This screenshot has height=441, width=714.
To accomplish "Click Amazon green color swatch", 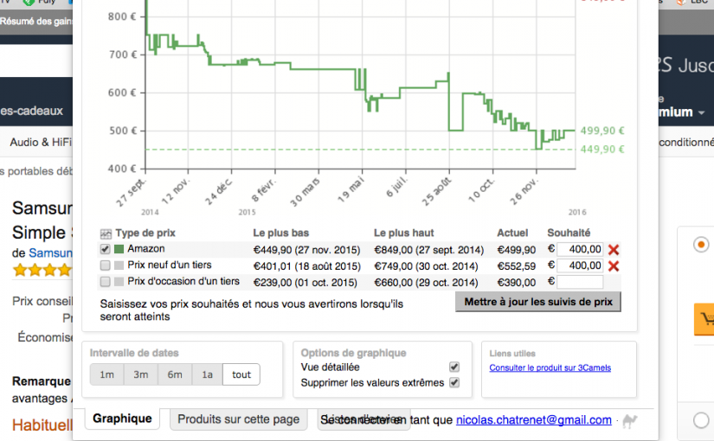I will [119, 249].
